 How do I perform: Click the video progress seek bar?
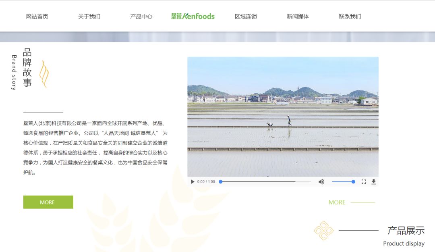[265, 182]
